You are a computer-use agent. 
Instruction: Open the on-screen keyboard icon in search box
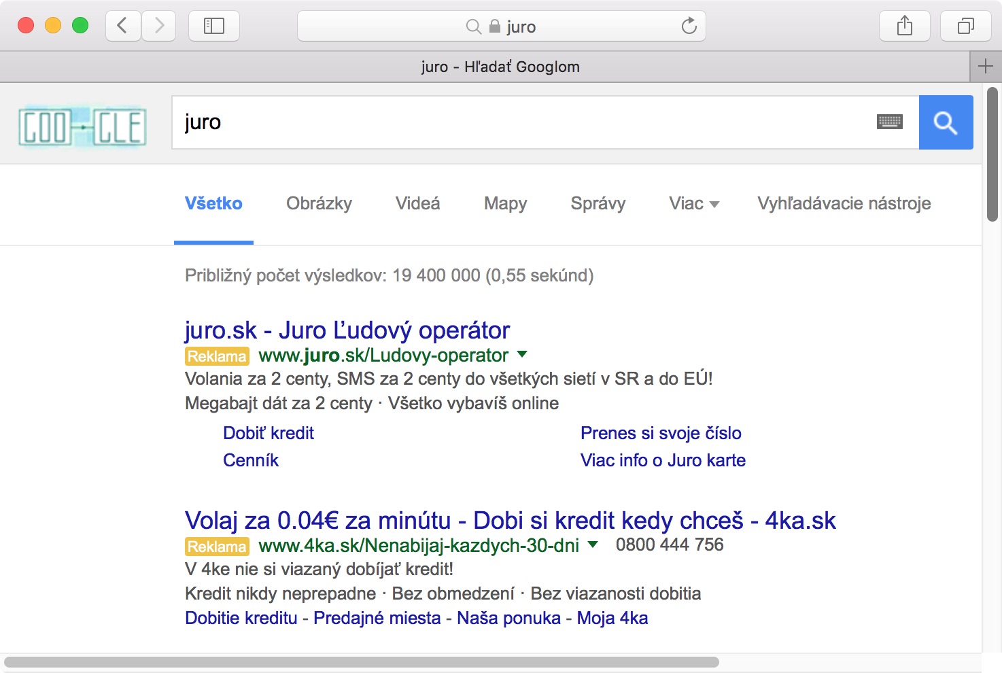point(890,122)
